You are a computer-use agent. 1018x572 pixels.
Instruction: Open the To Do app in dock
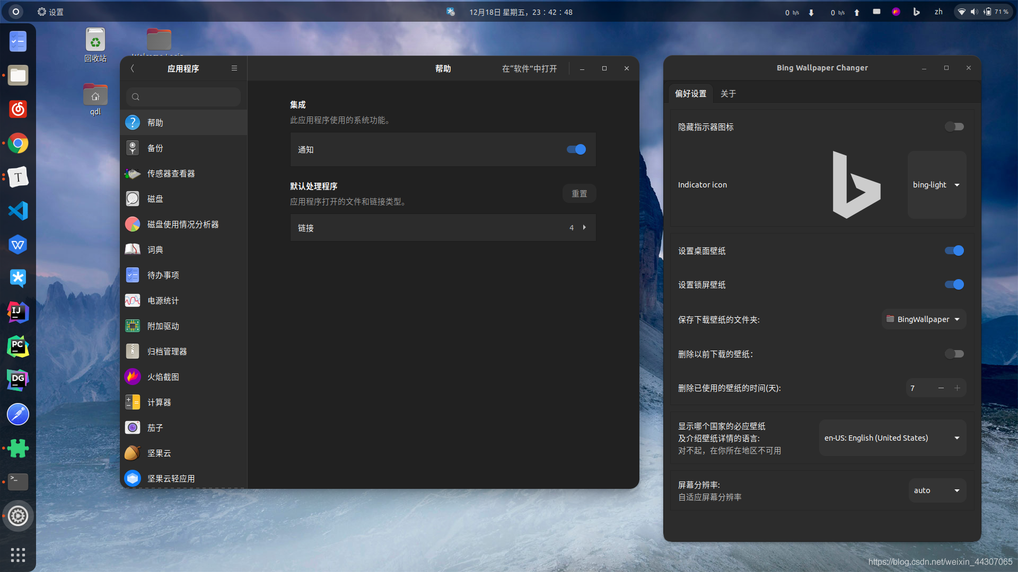[x=18, y=41]
